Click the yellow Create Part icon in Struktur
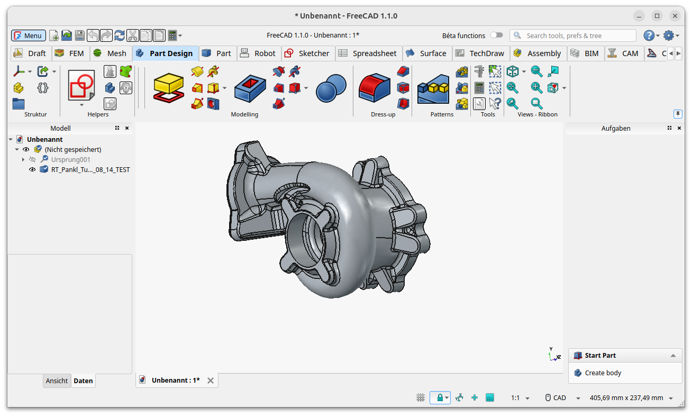Viewport: 692px width, 416px height. (x=19, y=87)
